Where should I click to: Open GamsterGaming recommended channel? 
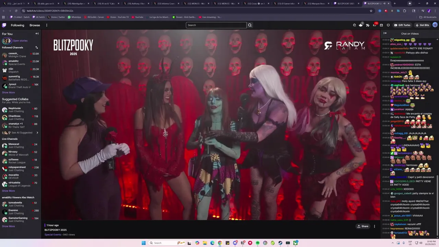pos(21,220)
